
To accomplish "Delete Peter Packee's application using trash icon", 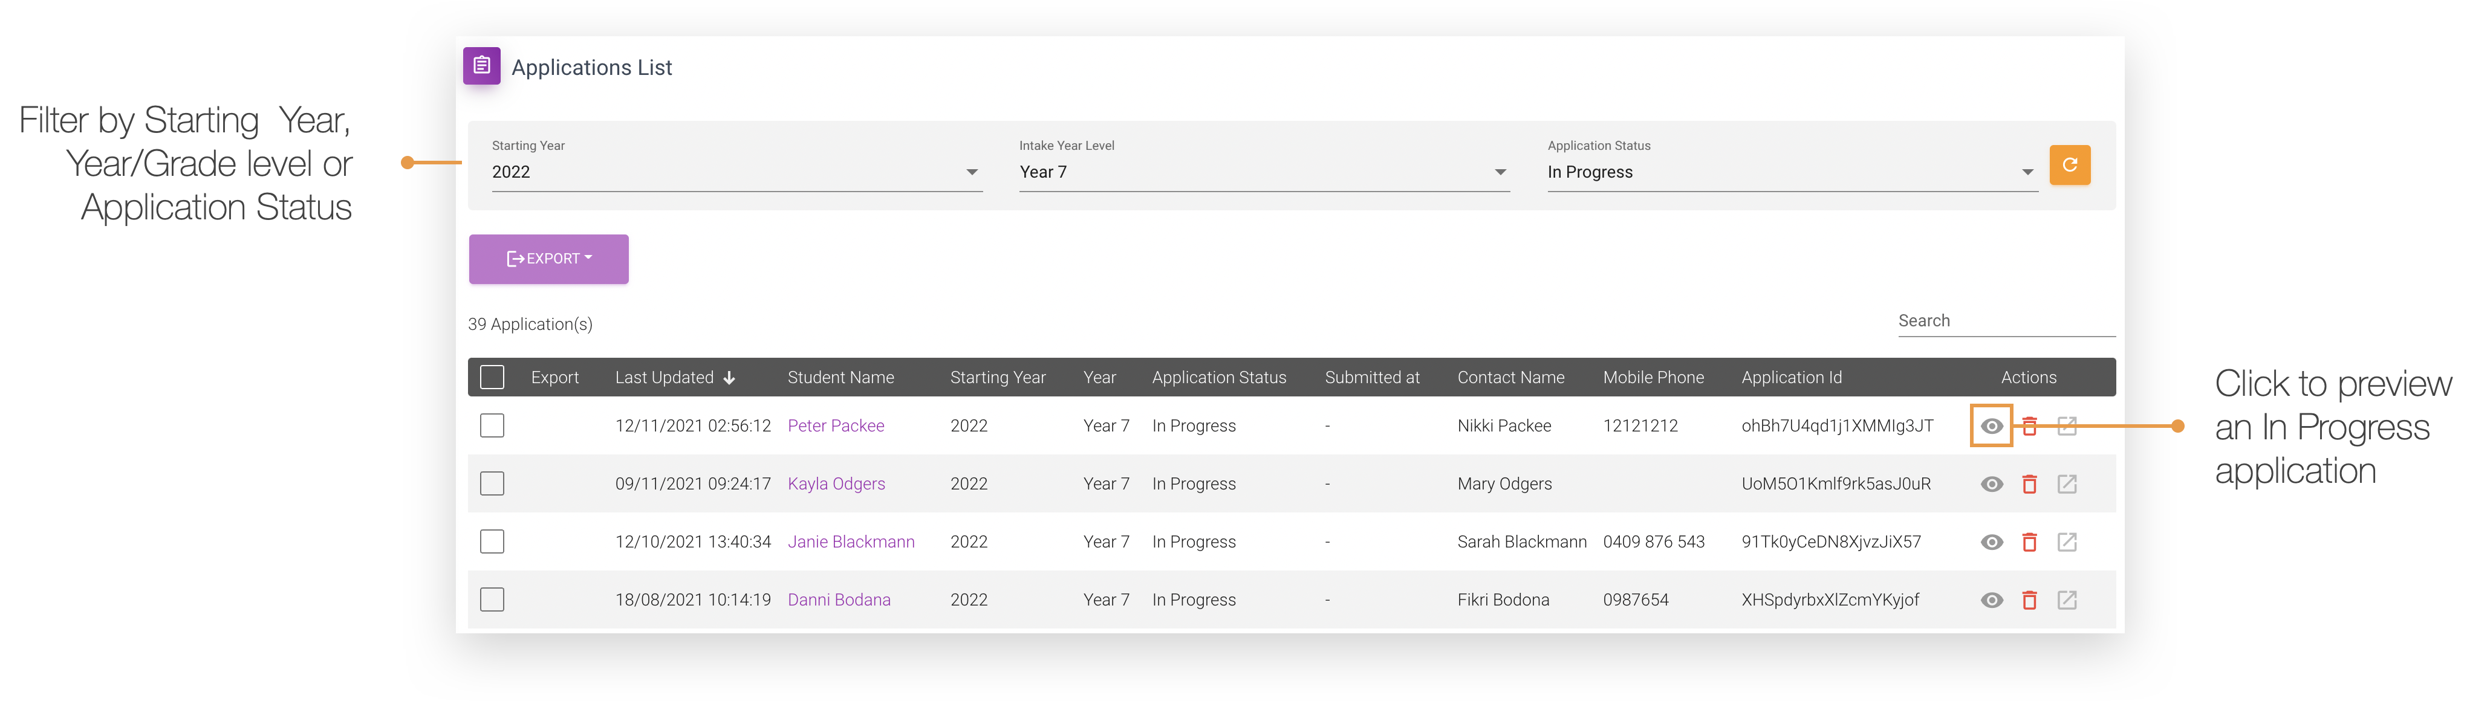I will pos(2029,426).
